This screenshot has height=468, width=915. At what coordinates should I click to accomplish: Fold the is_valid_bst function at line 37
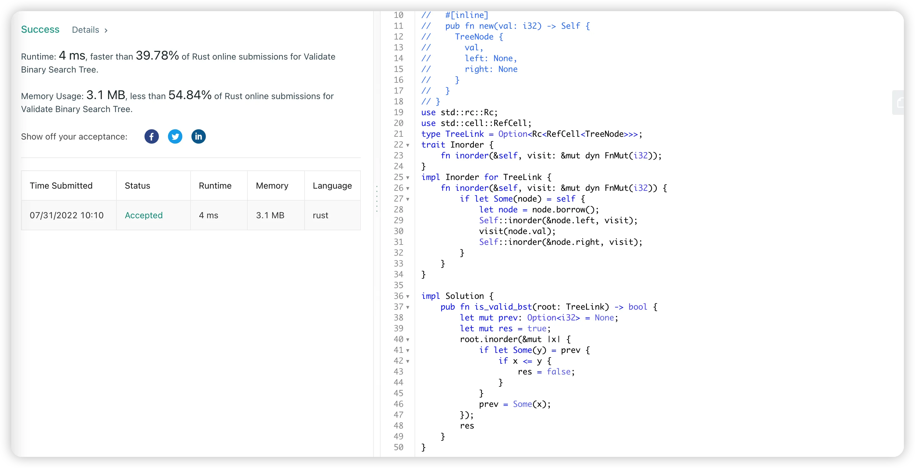point(407,307)
